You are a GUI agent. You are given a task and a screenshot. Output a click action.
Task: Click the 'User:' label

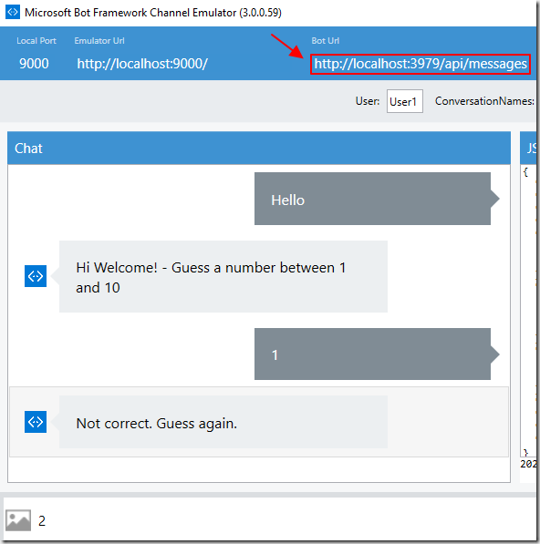click(x=368, y=101)
